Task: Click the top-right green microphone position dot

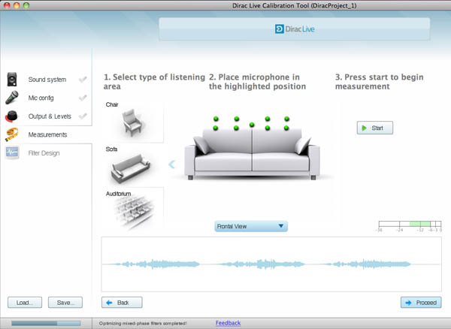Action: tap(287, 119)
